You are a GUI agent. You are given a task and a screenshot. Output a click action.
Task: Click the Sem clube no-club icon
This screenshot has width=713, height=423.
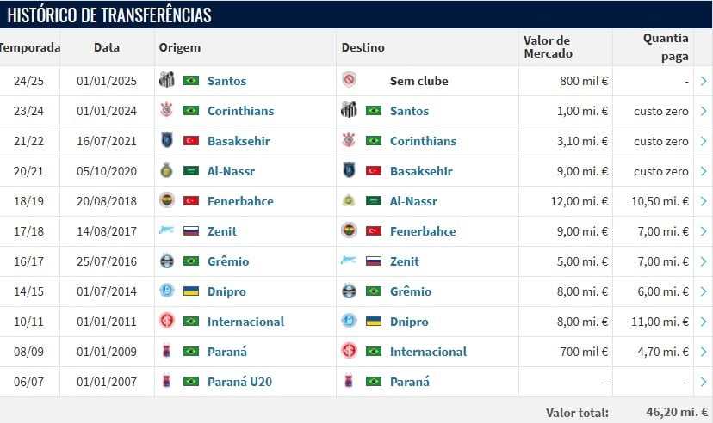(349, 80)
